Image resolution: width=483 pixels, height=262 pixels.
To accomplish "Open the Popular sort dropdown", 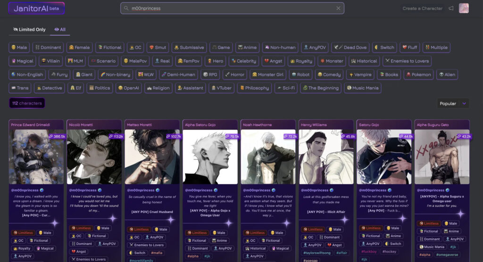I will pyautogui.click(x=453, y=104).
